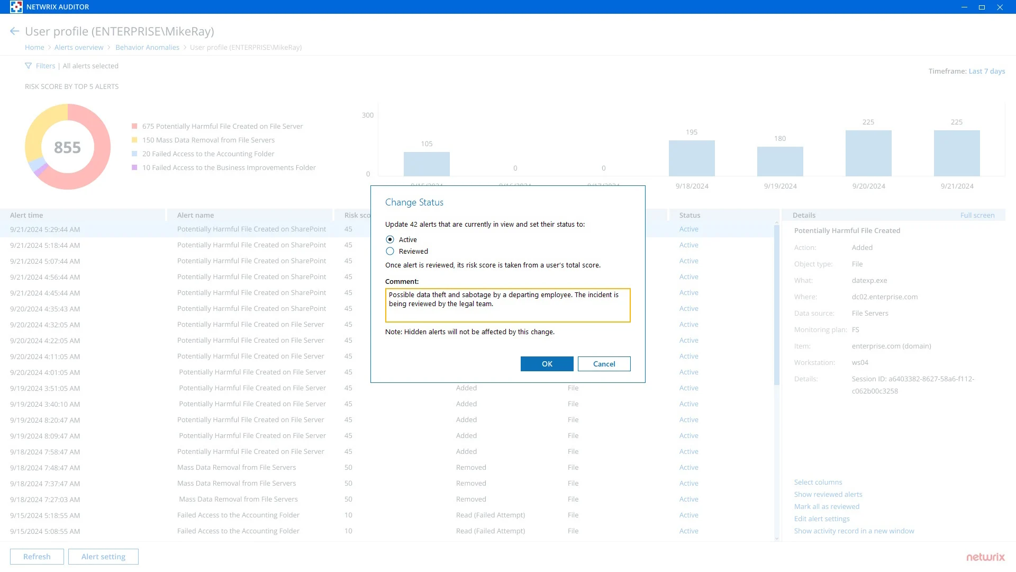1016x572 pixels.
Task: Click the datexp.exe What value
Action: (x=869, y=281)
